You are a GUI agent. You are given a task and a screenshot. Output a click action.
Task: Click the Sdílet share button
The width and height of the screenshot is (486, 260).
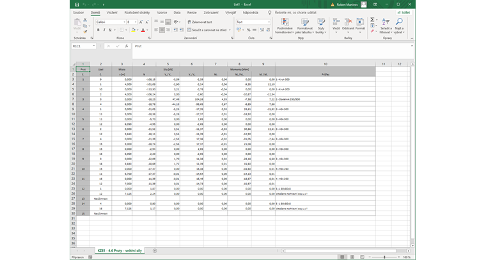404,13
